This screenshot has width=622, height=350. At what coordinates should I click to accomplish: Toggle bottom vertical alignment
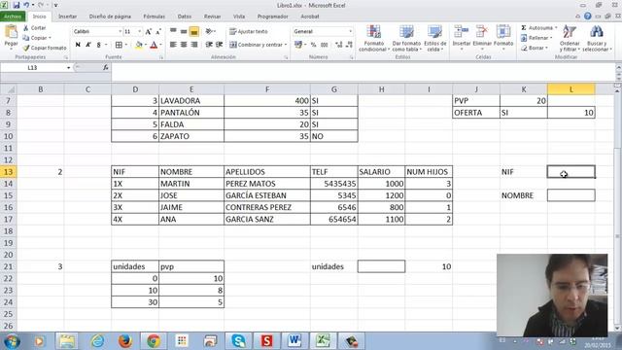[x=194, y=32]
